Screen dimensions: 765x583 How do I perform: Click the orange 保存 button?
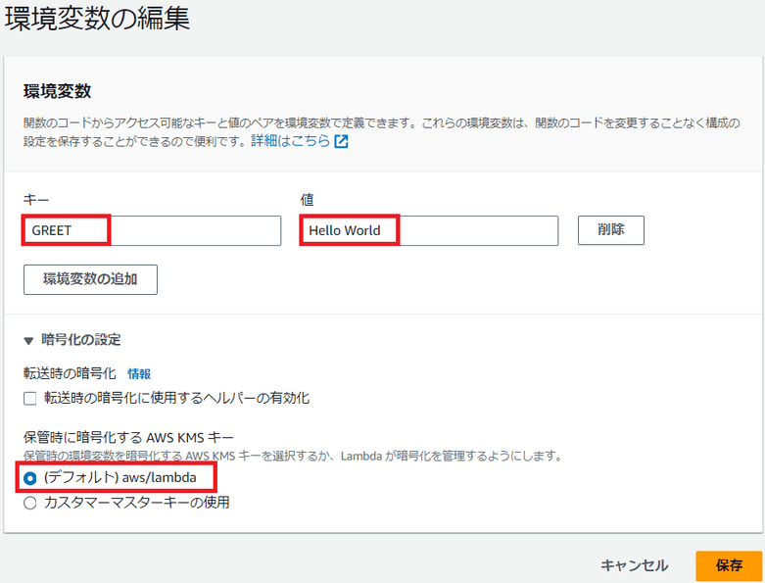click(x=729, y=566)
